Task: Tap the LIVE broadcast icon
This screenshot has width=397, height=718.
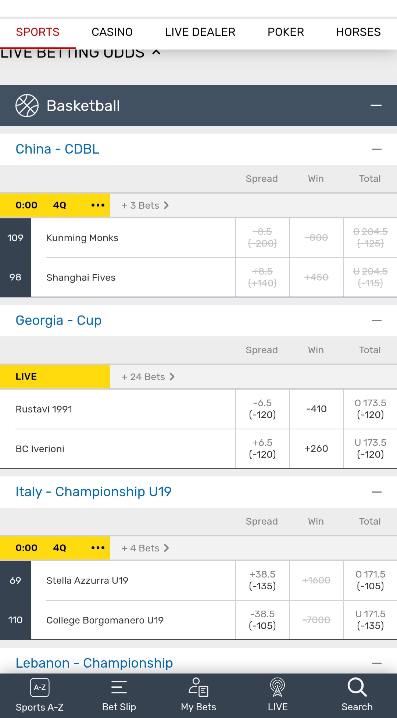Action: pos(278,687)
